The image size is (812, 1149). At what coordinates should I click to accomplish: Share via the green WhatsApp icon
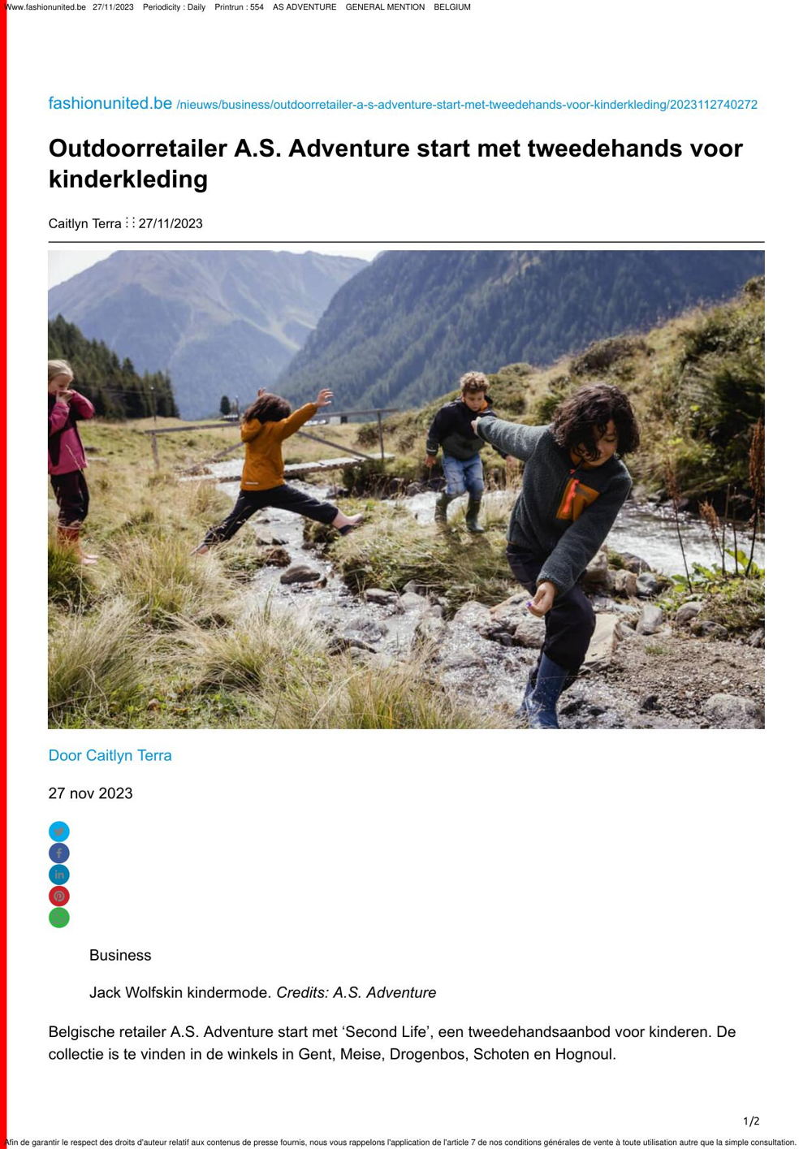pyautogui.click(x=59, y=918)
